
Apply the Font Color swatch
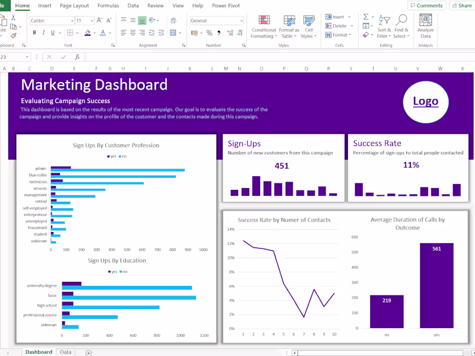[103, 33]
